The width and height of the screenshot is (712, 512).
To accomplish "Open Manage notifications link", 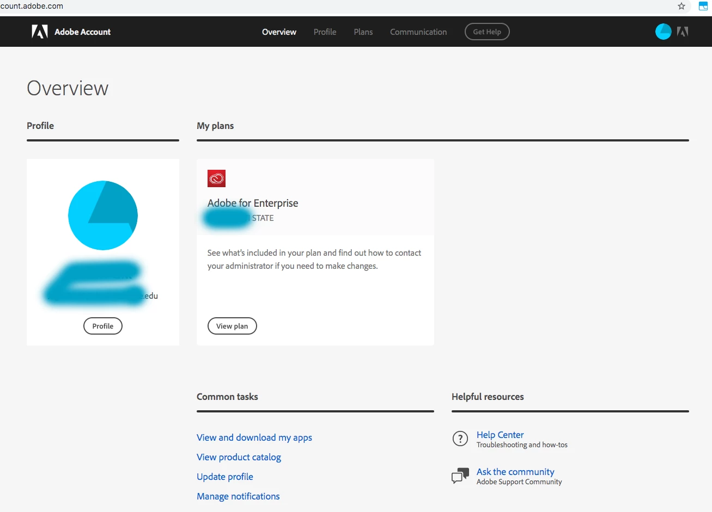I will tap(238, 496).
